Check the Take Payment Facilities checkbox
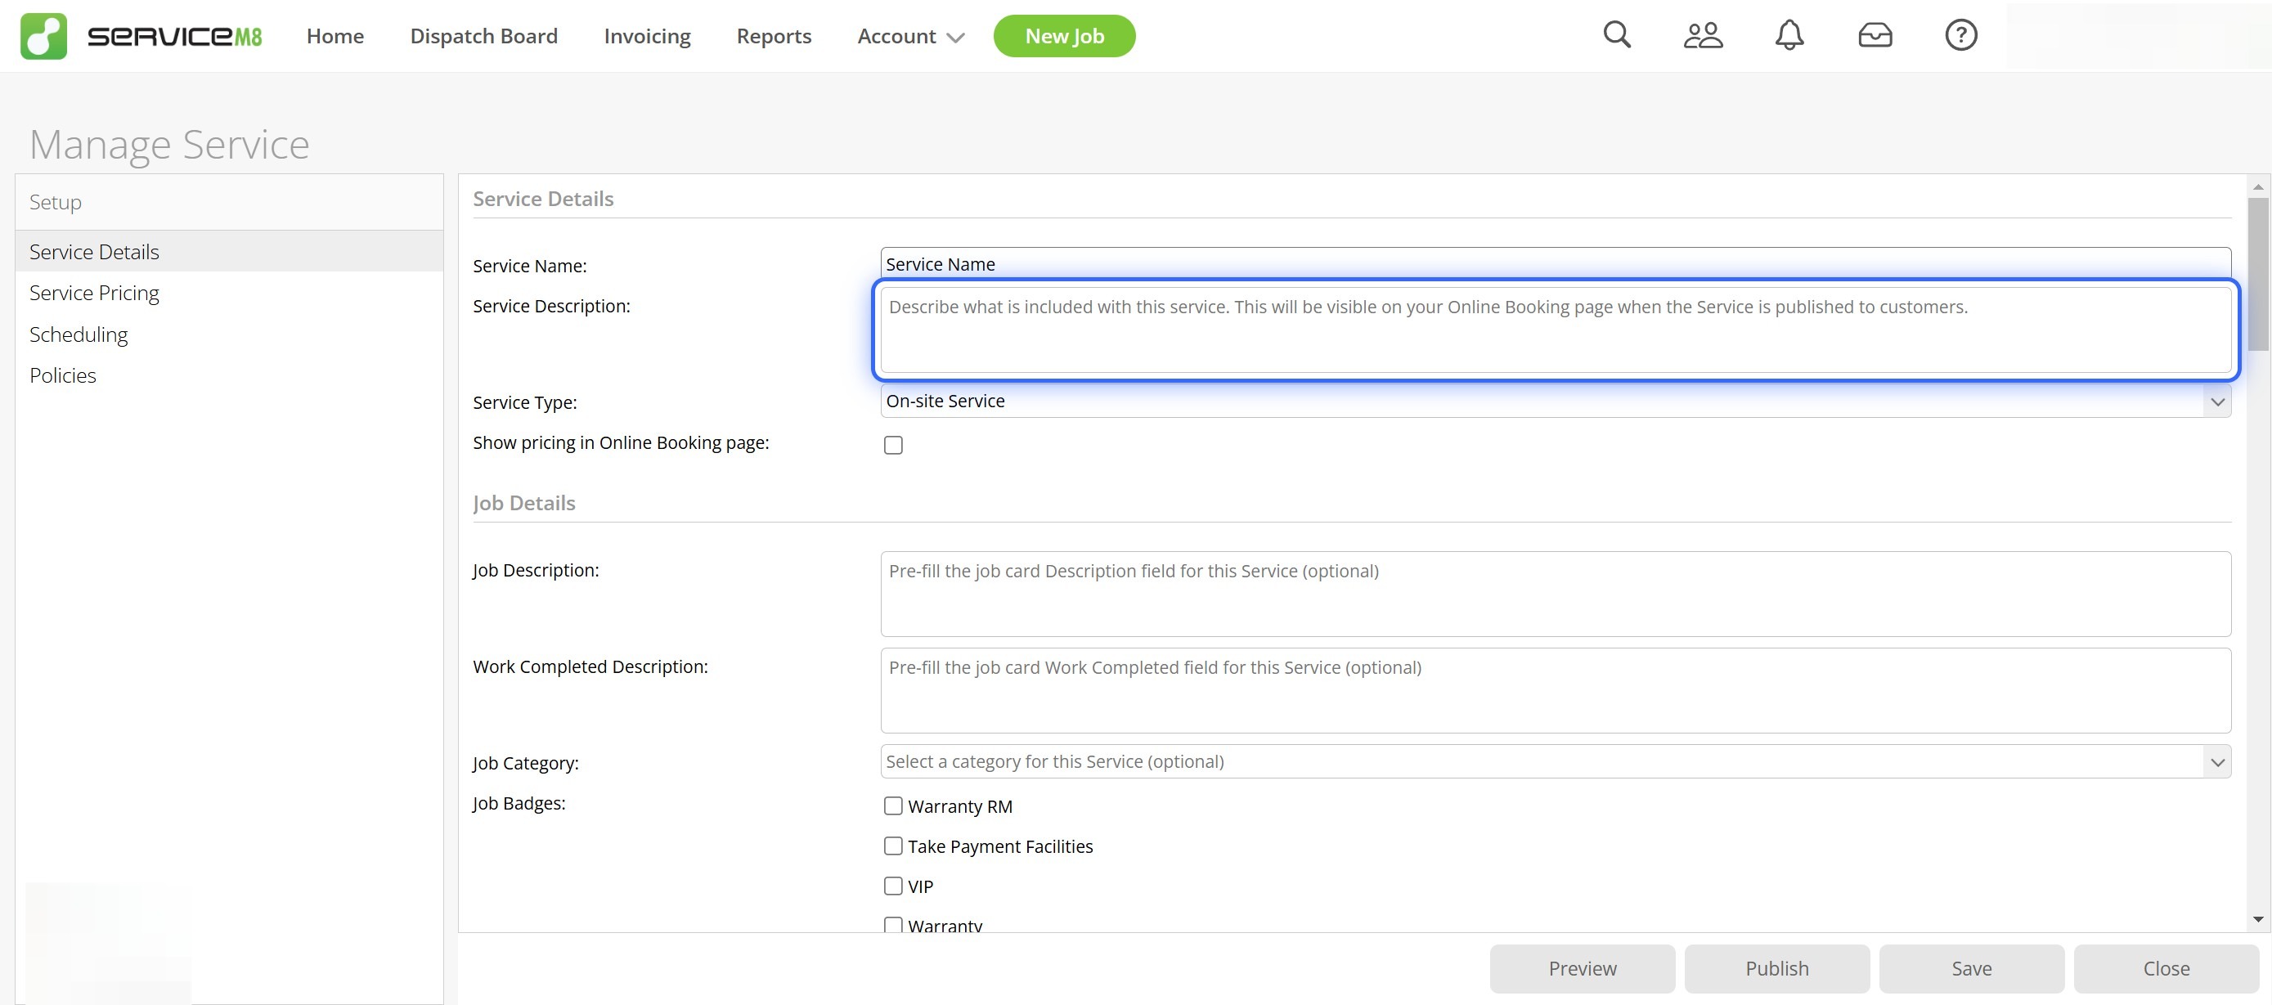Screen dimensions: 2272x1005 click(892, 846)
